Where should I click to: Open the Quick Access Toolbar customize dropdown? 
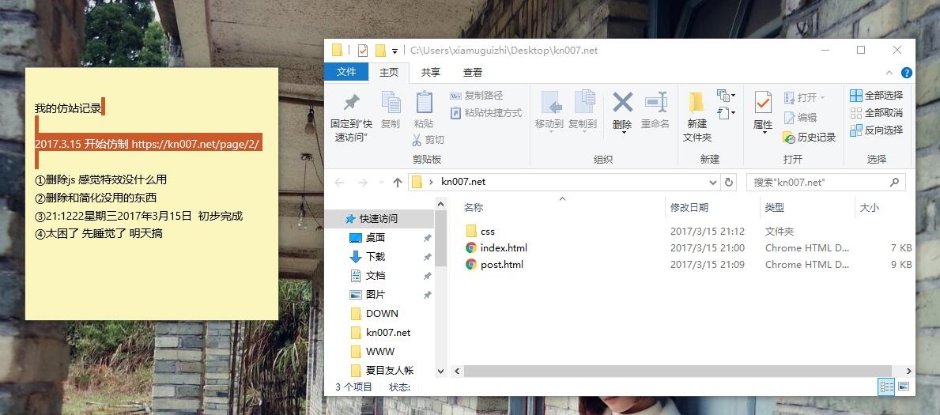[394, 51]
